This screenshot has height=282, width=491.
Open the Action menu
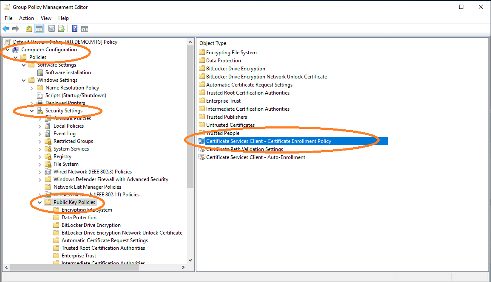pos(26,18)
